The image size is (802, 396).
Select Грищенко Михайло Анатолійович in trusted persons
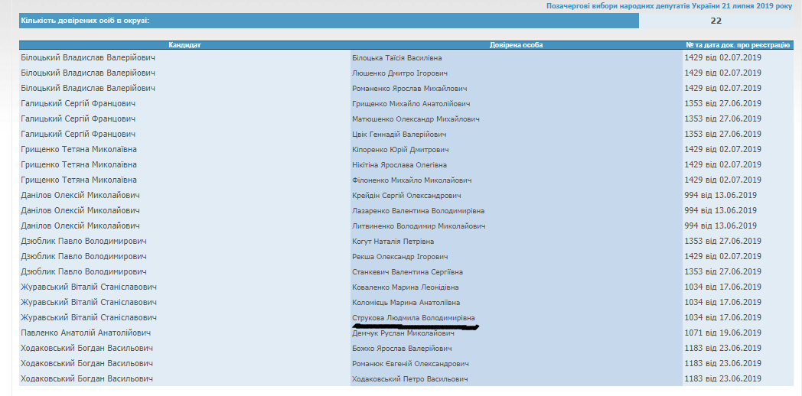(411, 104)
